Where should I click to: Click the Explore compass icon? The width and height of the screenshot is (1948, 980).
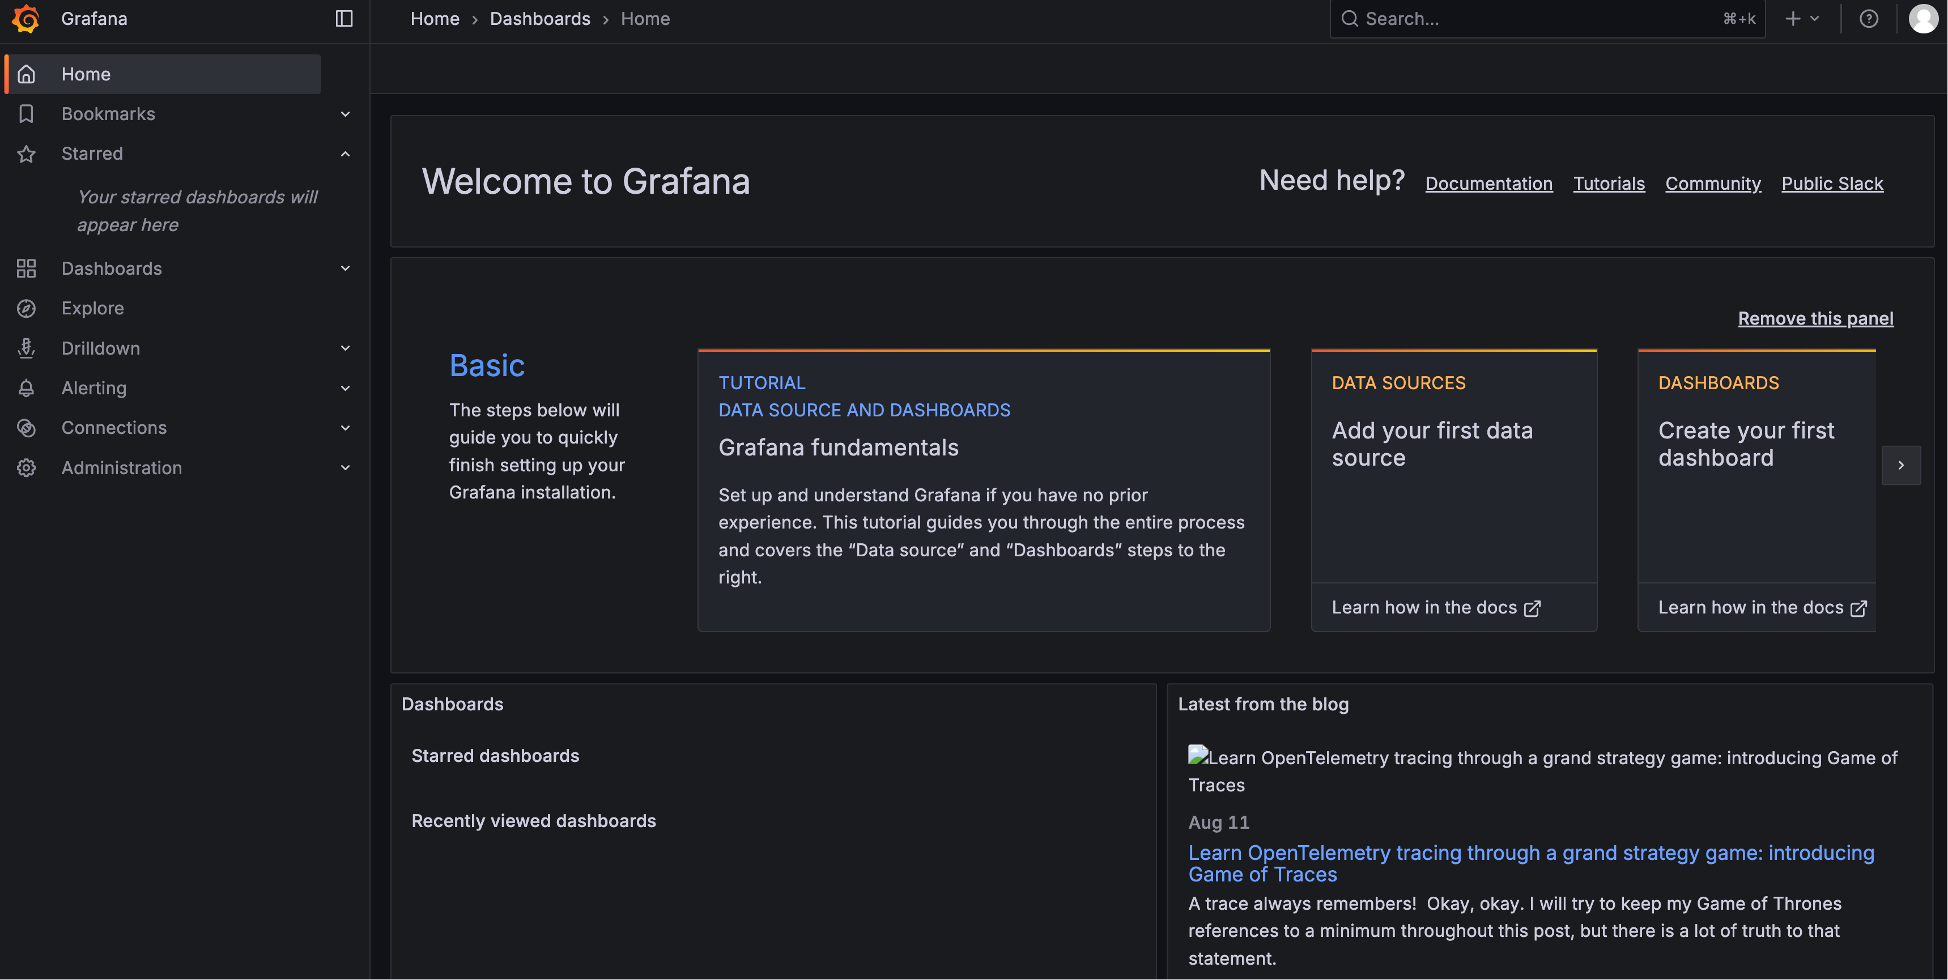27,309
